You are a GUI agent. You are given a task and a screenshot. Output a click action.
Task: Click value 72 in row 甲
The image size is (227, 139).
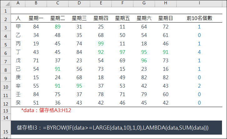tap(165, 27)
